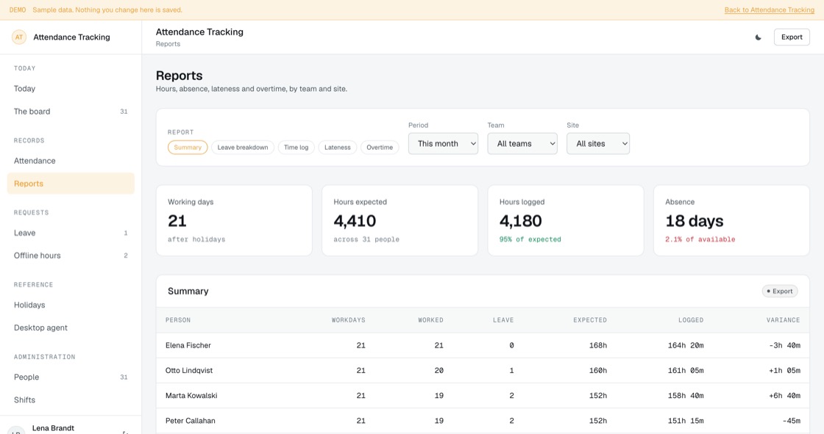Click Peter Callahan logged 151h 15m
Image resolution: width=824 pixels, height=434 pixels.
tap(685, 421)
